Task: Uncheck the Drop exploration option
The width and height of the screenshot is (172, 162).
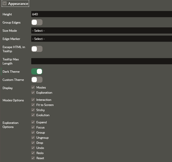Action: coord(33,143)
